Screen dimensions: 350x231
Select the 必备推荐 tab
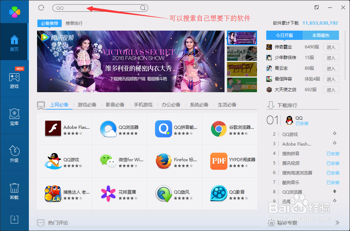coord(50,23)
